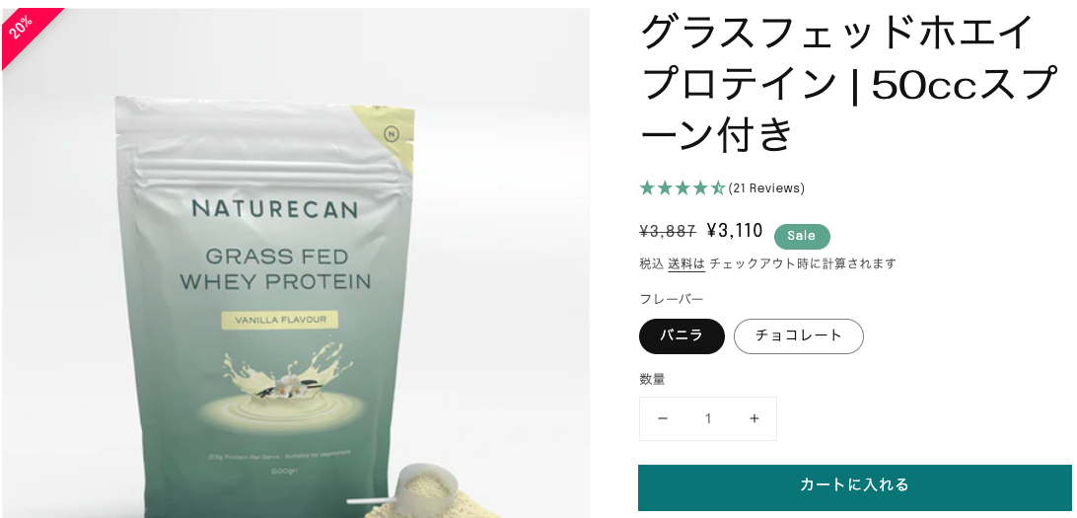Image resolution: width=1077 pixels, height=518 pixels.
Task: Click the round N logo on pouch
Action: coord(392,135)
